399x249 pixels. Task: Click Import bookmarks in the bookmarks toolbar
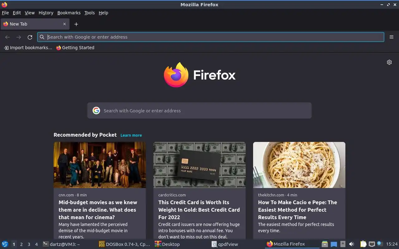coord(28,48)
